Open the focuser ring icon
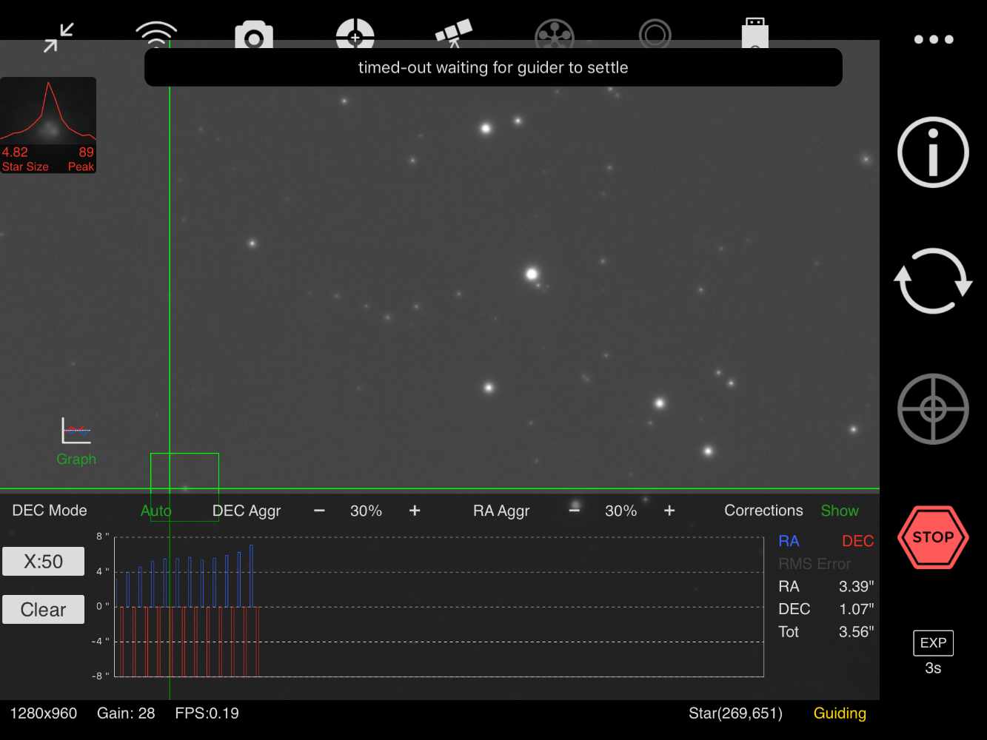The image size is (987, 740). [x=655, y=35]
